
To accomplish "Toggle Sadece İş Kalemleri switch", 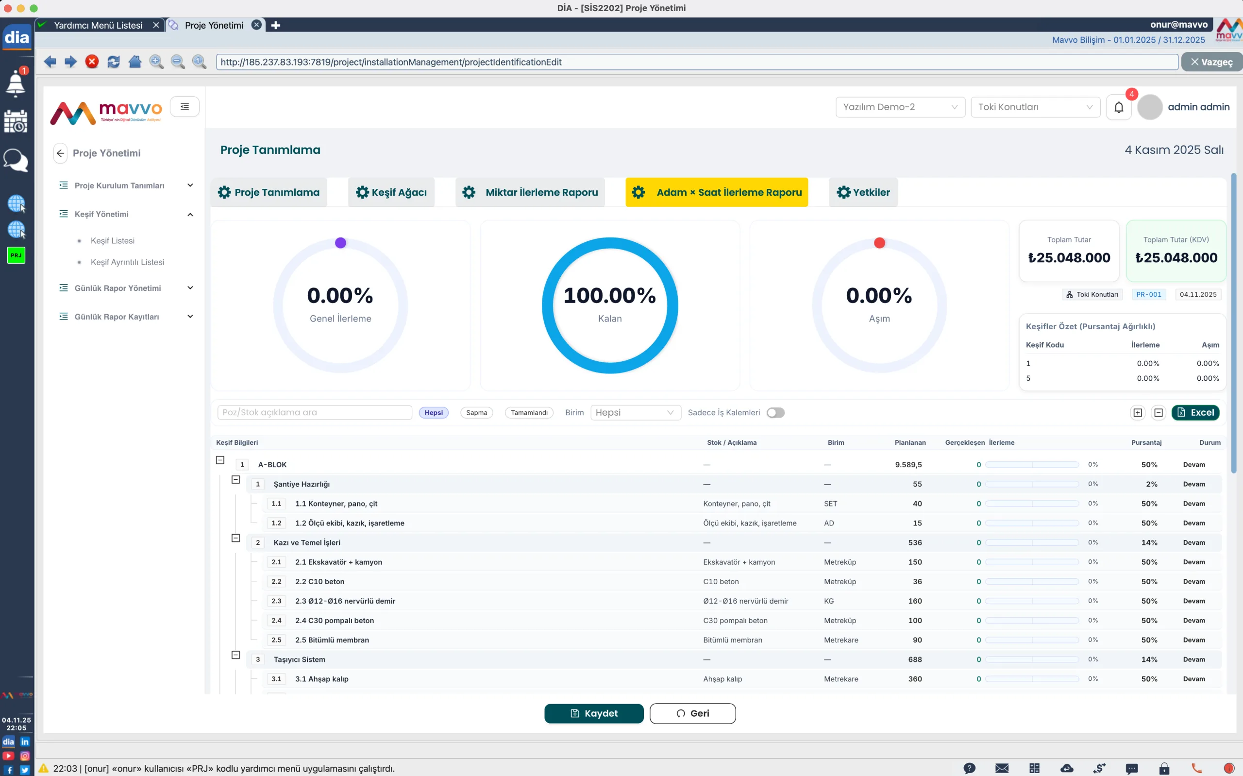I will pos(775,413).
